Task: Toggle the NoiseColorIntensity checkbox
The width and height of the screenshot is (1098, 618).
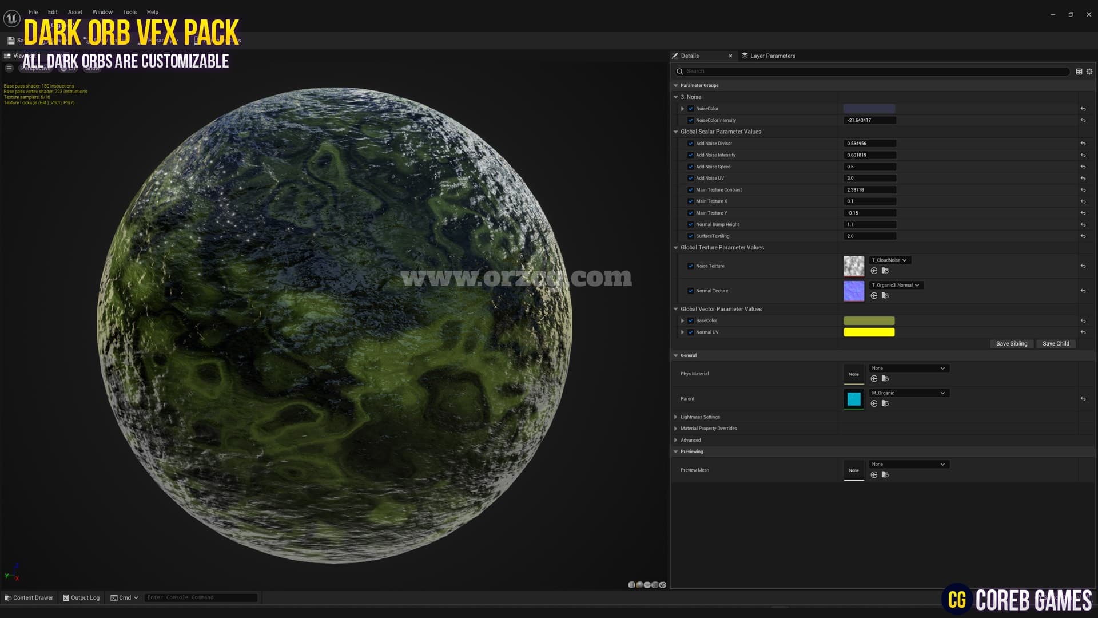Action: pos(690,120)
